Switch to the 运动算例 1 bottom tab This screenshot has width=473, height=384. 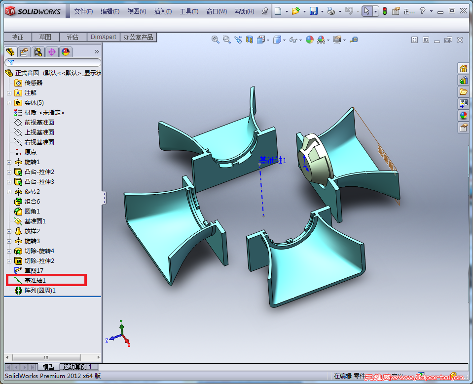79,367
